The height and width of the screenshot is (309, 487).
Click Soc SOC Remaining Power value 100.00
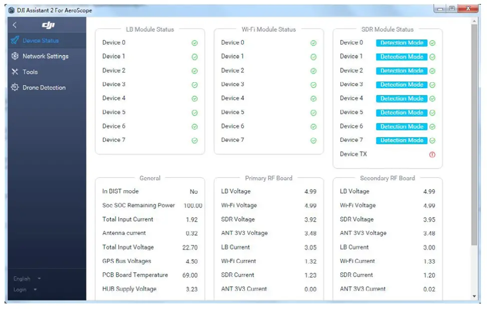(193, 205)
